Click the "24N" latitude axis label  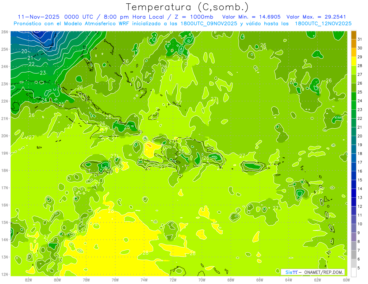(x=4, y=66)
